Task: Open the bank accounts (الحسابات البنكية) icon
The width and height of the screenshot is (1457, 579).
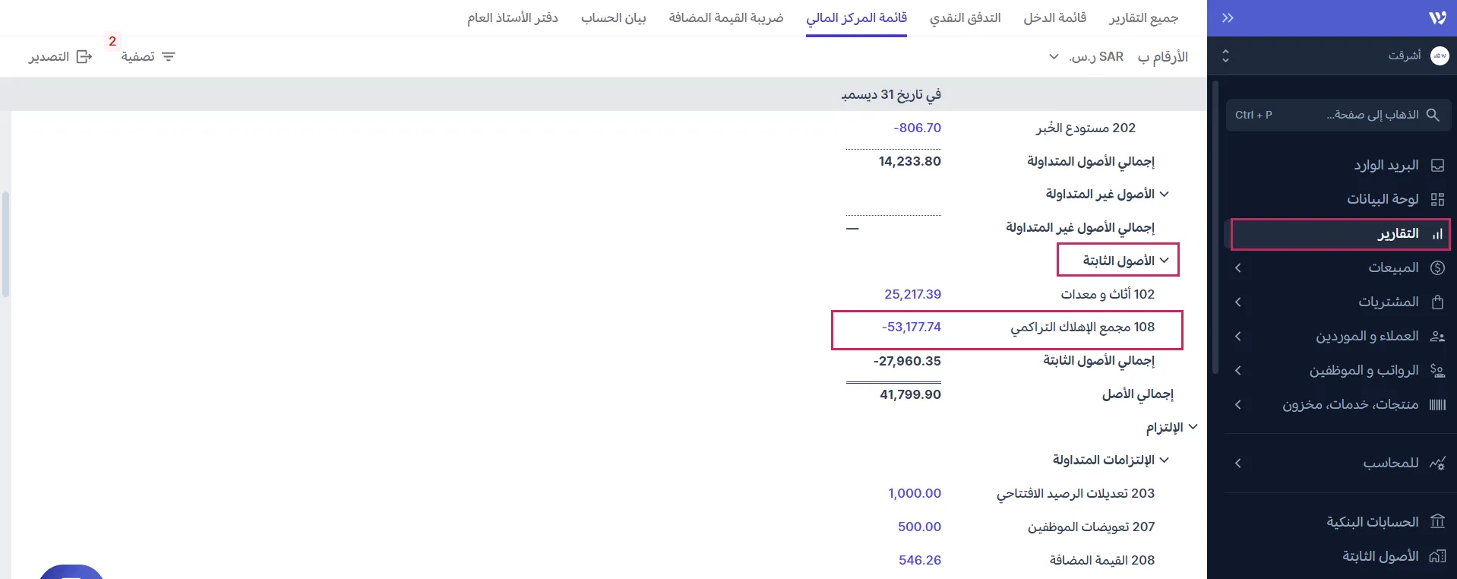Action: tap(1438, 522)
